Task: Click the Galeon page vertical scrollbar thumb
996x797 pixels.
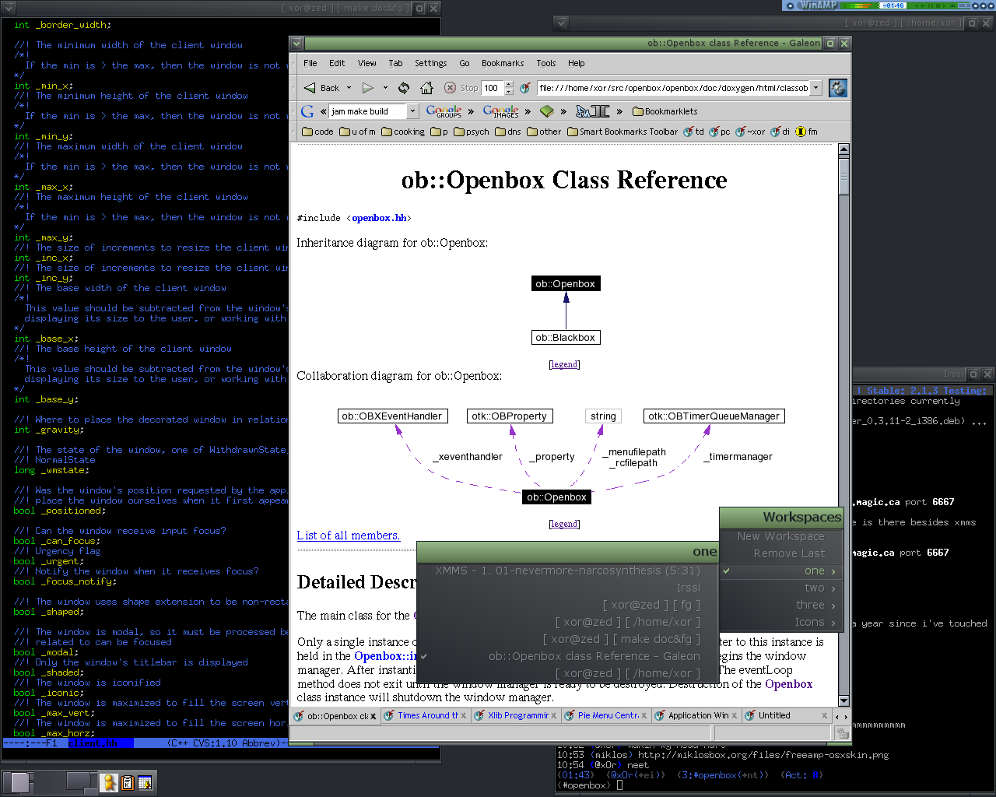Action: [x=843, y=175]
